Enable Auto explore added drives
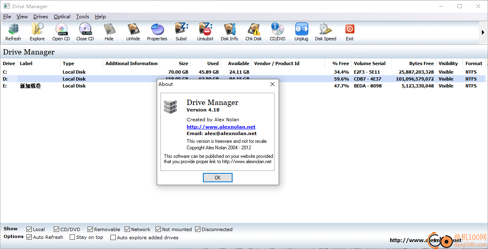This screenshot has height=249, width=488. pyautogui.click(x=113, y=238)
